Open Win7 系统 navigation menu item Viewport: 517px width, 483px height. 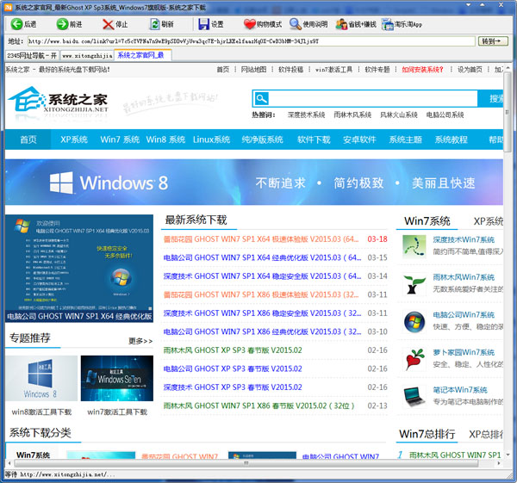(120, 139)
